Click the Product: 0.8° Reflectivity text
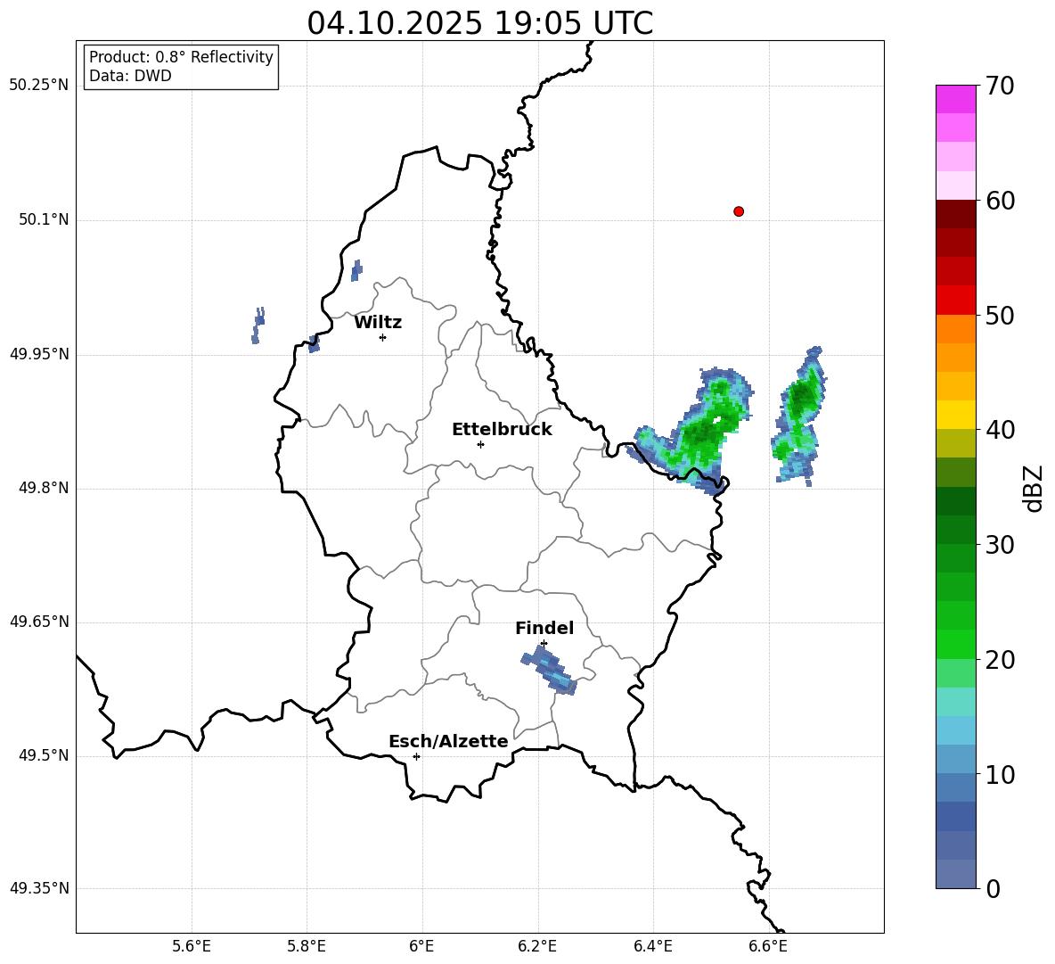This screenshot has width=1055, height=964. click(x=181, y=57)
